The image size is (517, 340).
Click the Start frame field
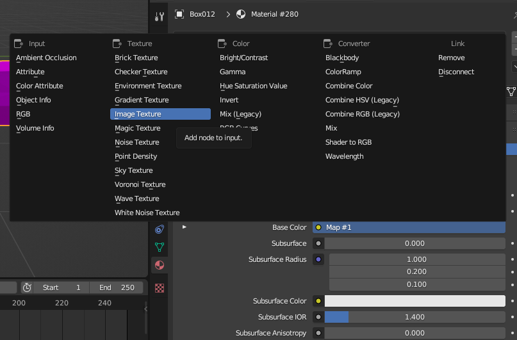(62, 287)
